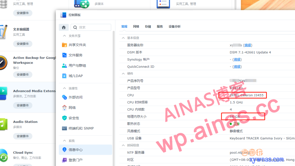
Task: Open the Terminal & SNMP (终端机和 SNMP) icon
Action: click(x=64, y=128)
